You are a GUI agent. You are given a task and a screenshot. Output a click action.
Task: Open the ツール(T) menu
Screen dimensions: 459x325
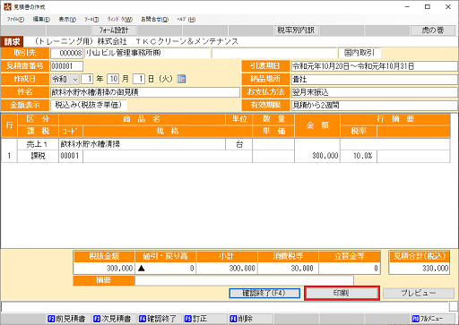(91, 20)
